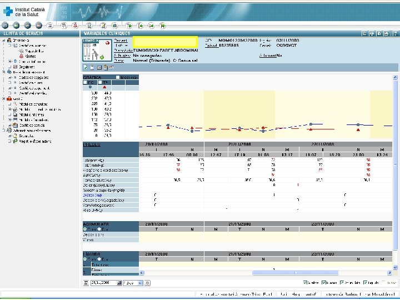This screenshot has width=400, height=300.
Task: Click the notepad with pencil toolbar icon
Action: [x=103, y=25]
